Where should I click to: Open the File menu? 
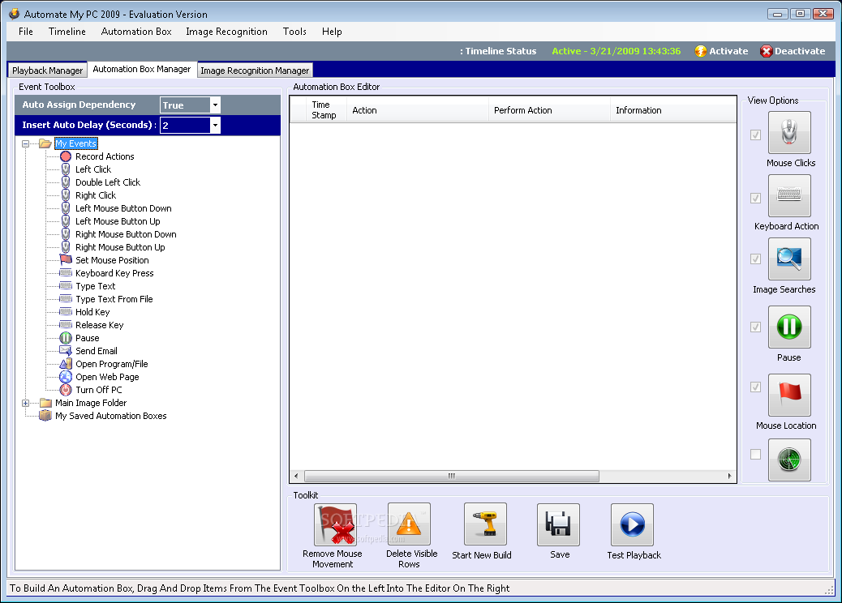26,32
